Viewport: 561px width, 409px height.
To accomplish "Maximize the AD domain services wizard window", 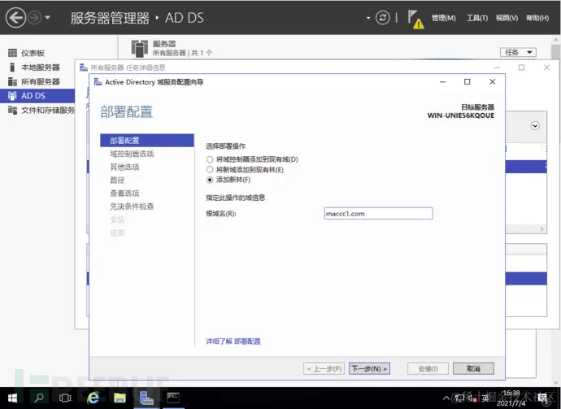I will pos(467,82).
